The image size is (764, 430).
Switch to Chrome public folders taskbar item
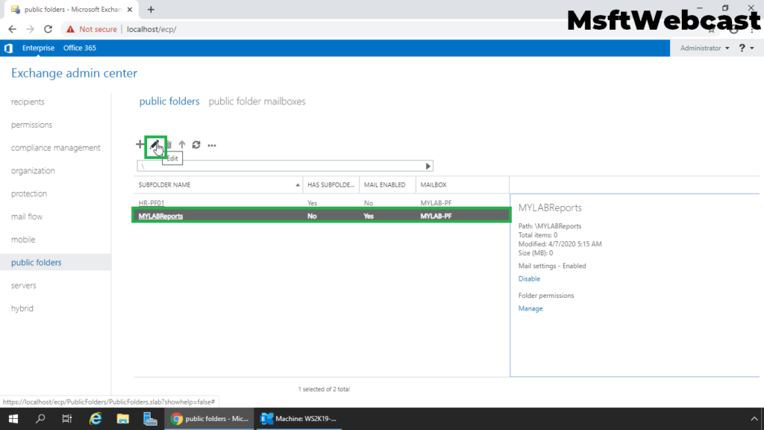[x=210, y=419]
